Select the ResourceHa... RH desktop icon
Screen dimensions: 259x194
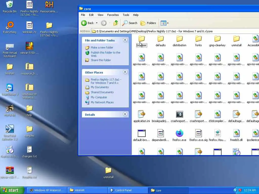[49, 7]
